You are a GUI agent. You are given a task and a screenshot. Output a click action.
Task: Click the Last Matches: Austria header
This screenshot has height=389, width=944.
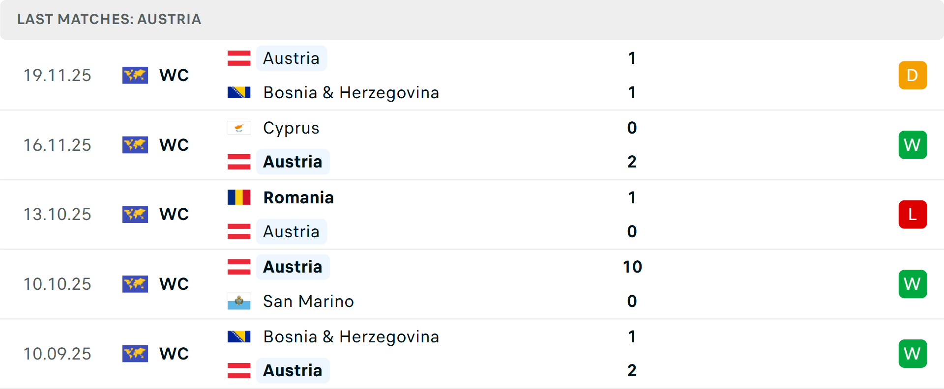(x=109, y=20)
